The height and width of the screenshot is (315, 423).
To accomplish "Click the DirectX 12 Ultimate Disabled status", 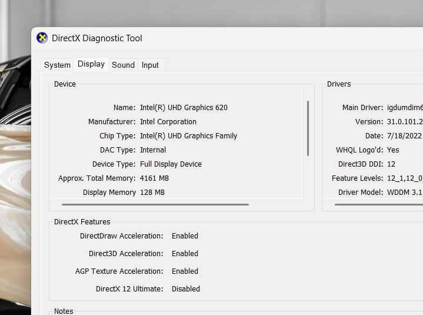I will [186, 289].
